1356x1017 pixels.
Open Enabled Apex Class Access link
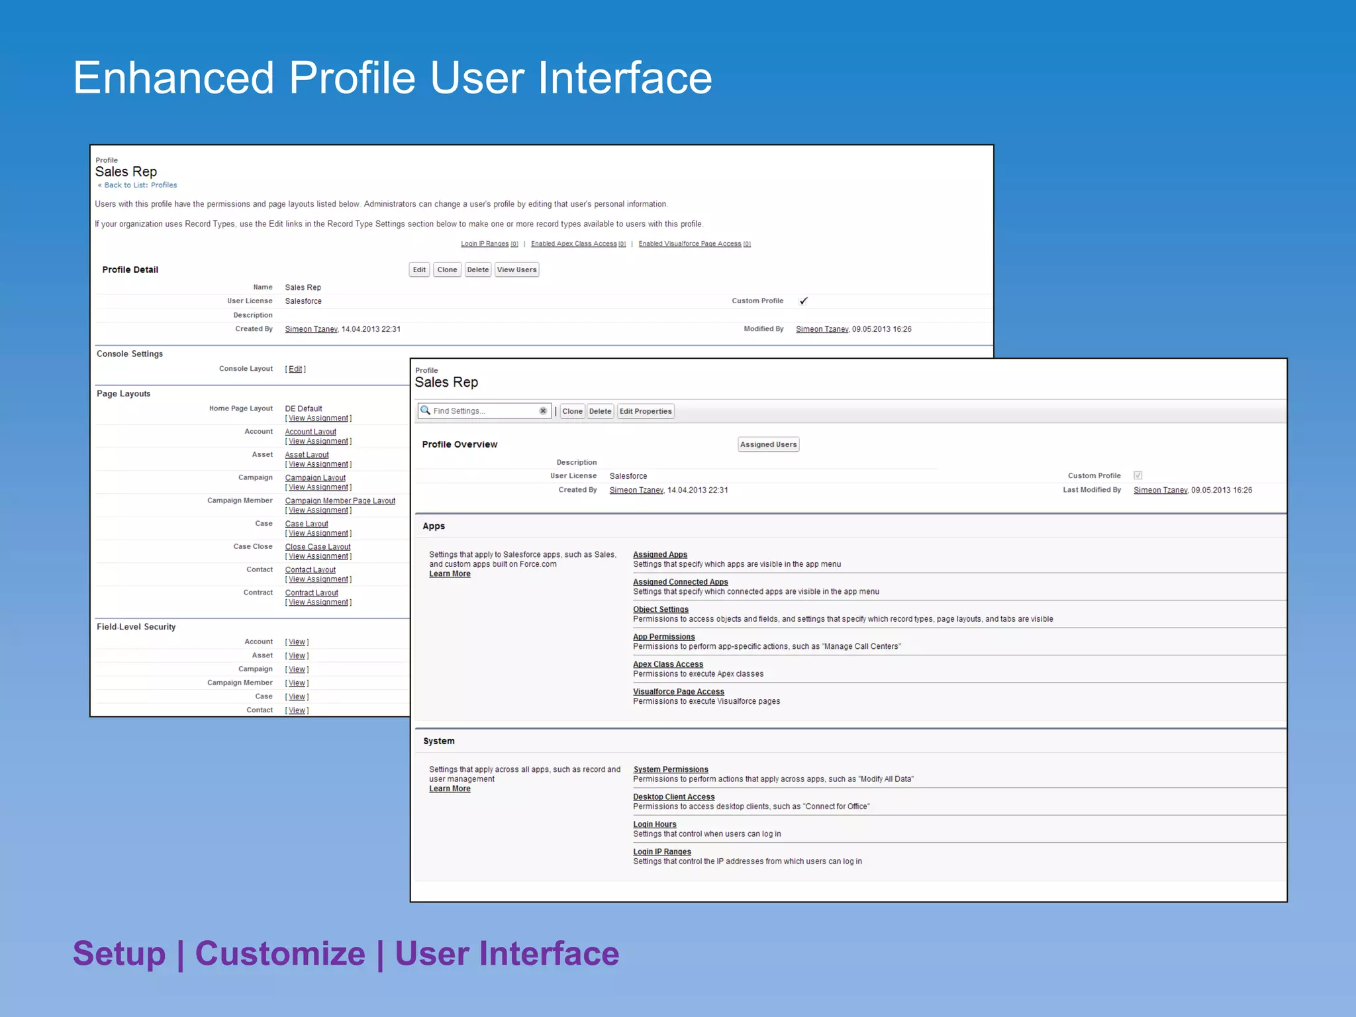(578, 244)
